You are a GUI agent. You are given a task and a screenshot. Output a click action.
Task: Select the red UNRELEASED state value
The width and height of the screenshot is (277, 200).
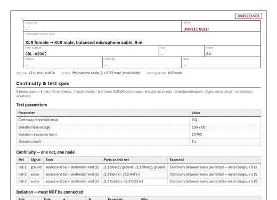(196, 29)
